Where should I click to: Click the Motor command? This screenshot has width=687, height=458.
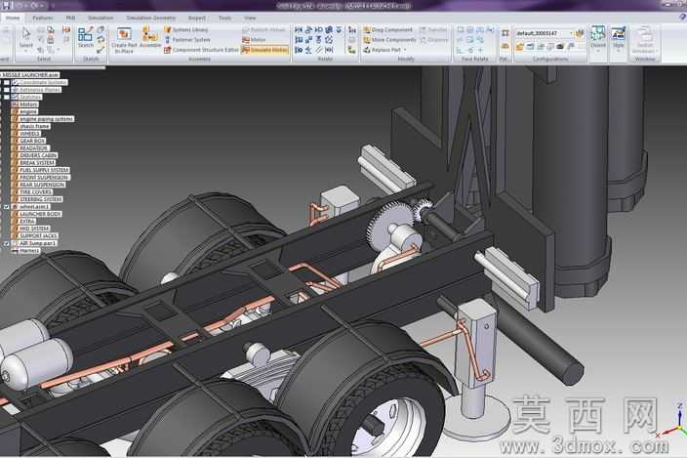click(x=254, y=39)
